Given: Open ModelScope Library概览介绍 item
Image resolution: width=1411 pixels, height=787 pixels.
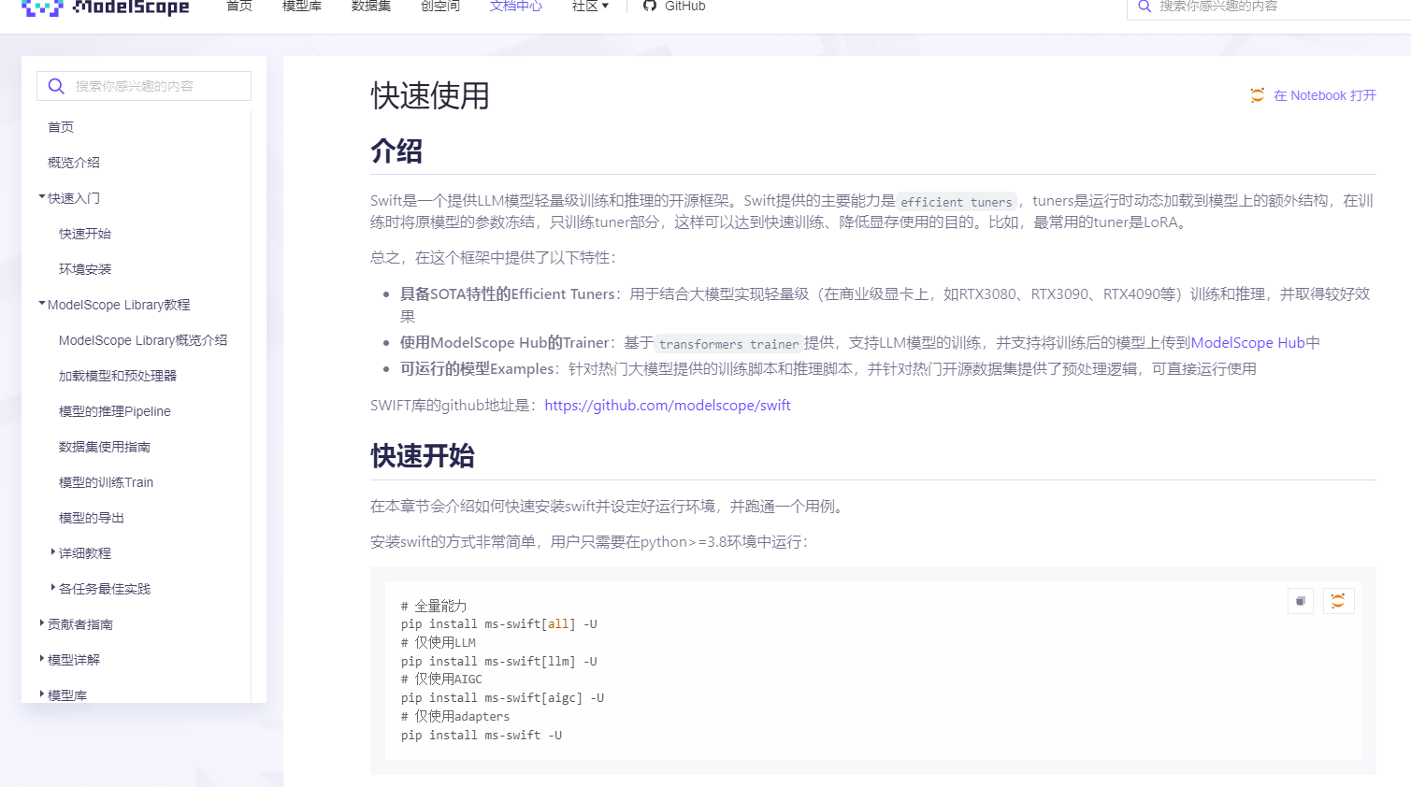Looking at the screenshot, I should click(x=143, y=340).
